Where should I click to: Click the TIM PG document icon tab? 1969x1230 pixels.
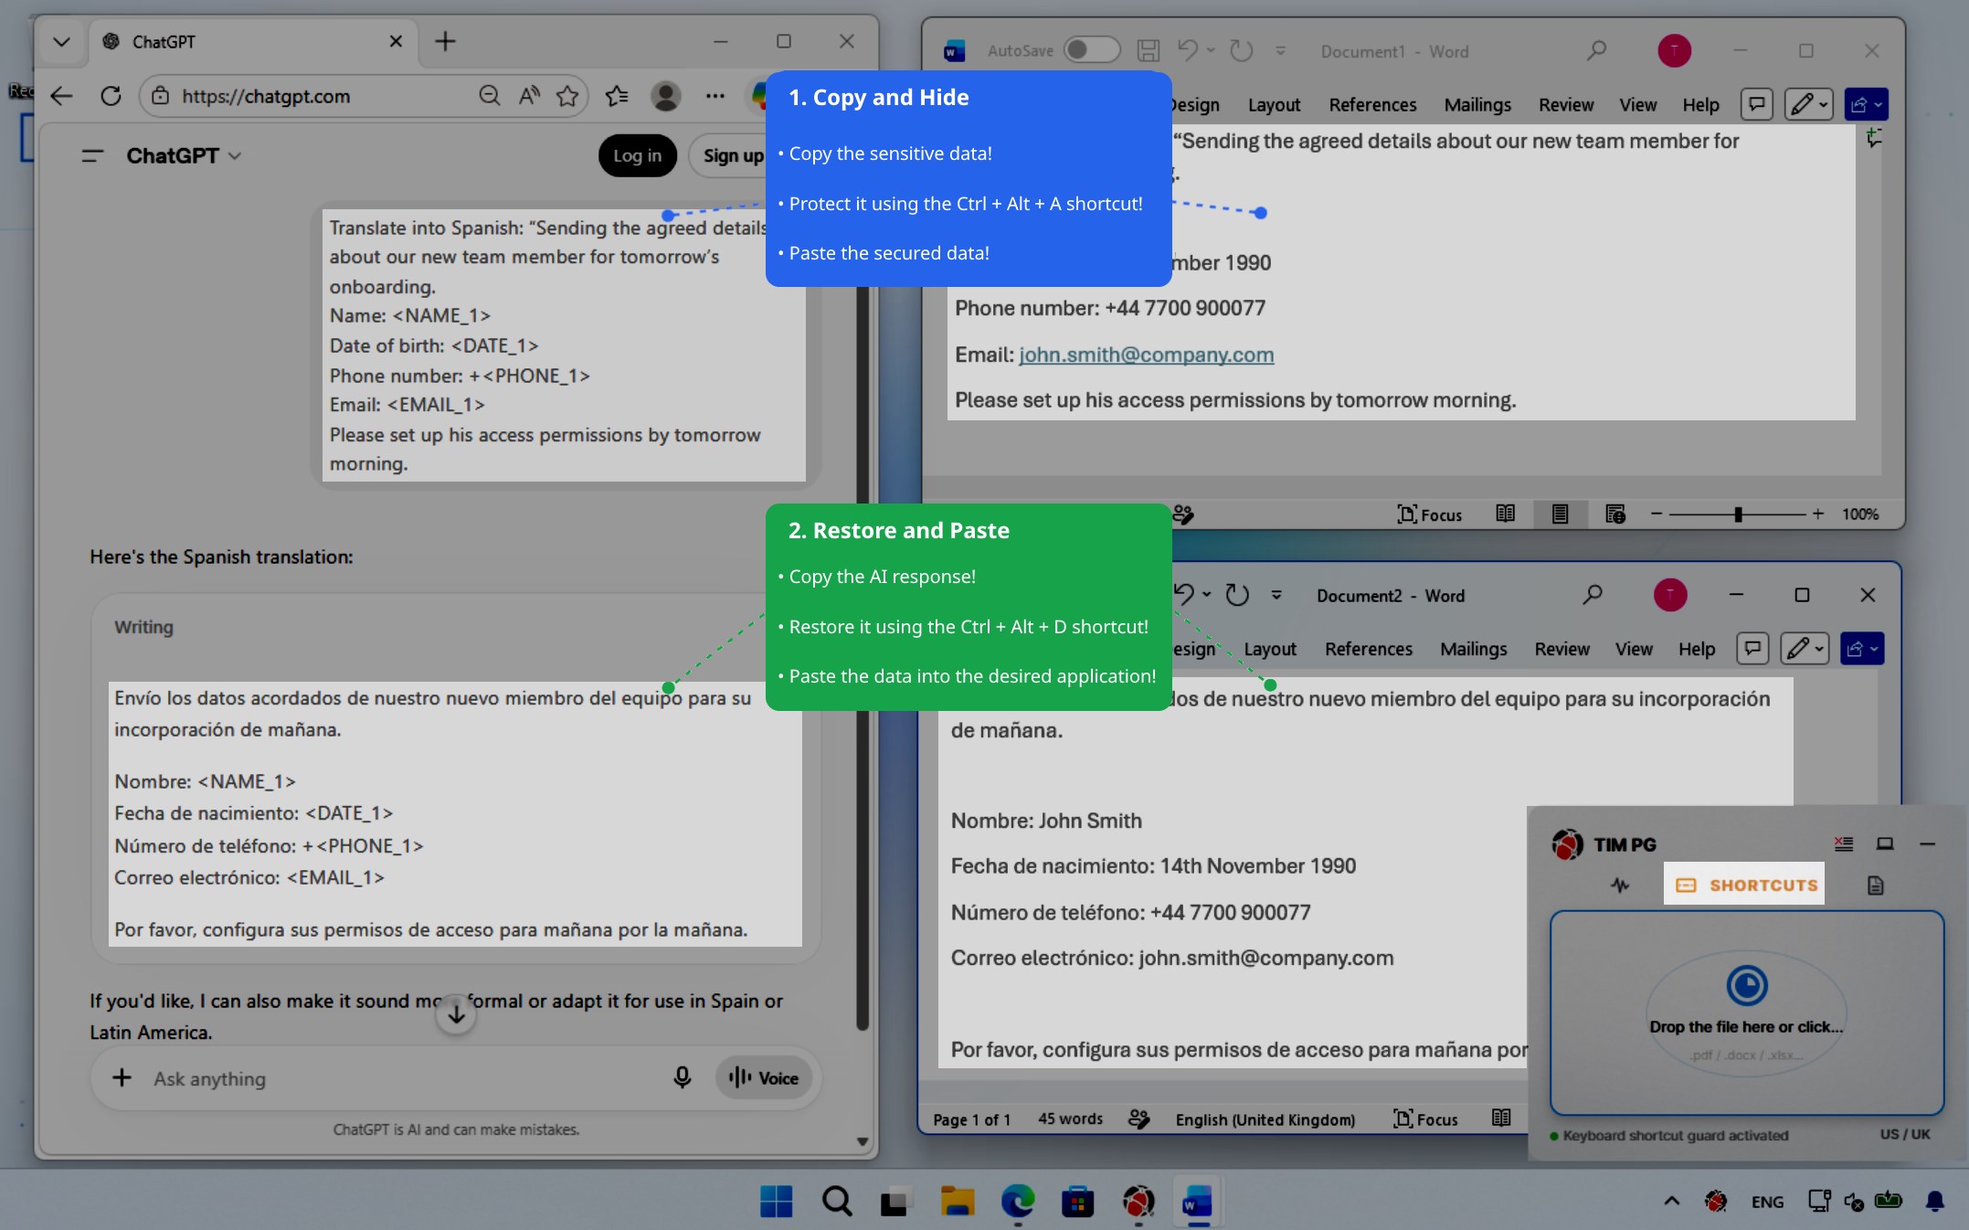1875,885
